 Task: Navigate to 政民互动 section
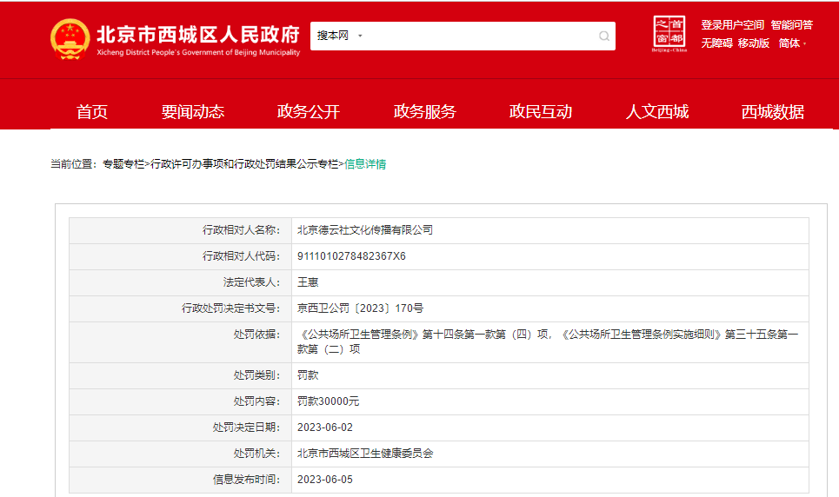click(x=540, y=112)
